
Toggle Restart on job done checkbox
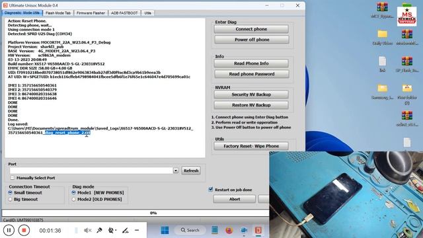tap(211, 190)
